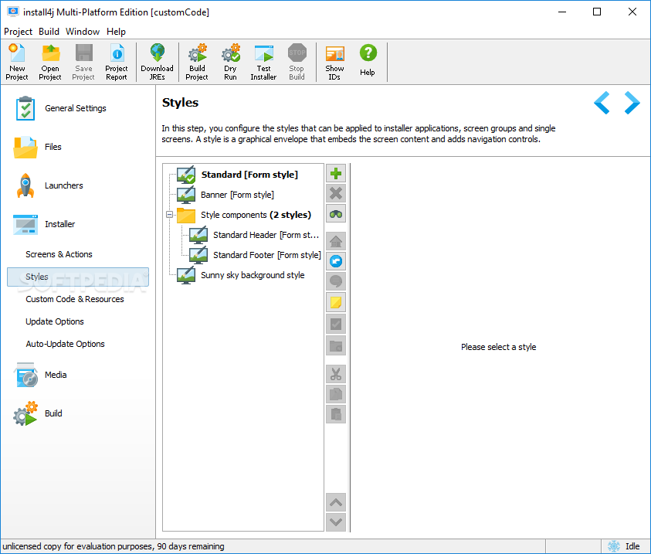
Task: Click the gray checkmark button
Action: pos(336,324)
